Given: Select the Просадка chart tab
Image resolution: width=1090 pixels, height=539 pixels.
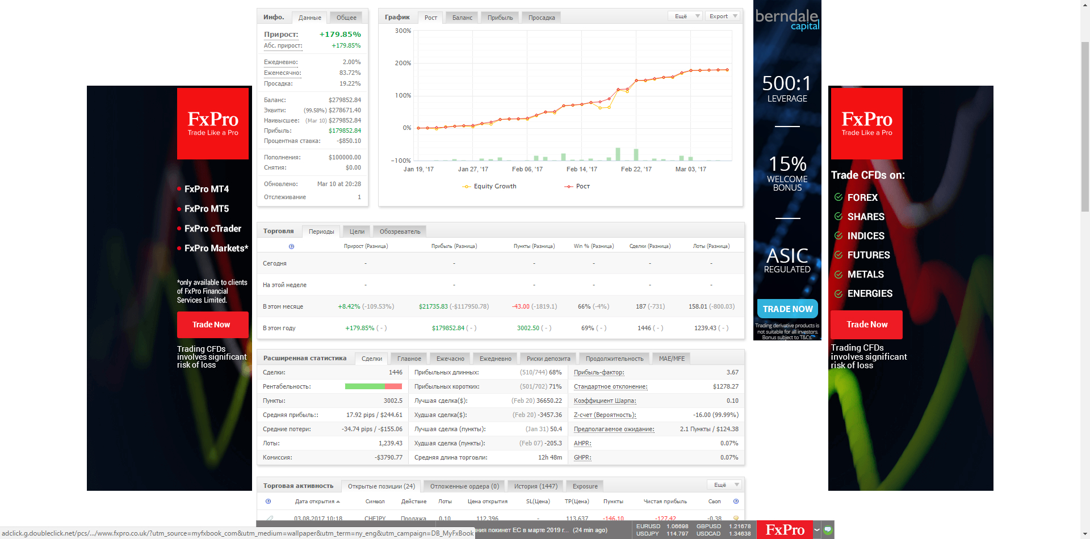Looking at the screenshot, I should pos(542,18).
